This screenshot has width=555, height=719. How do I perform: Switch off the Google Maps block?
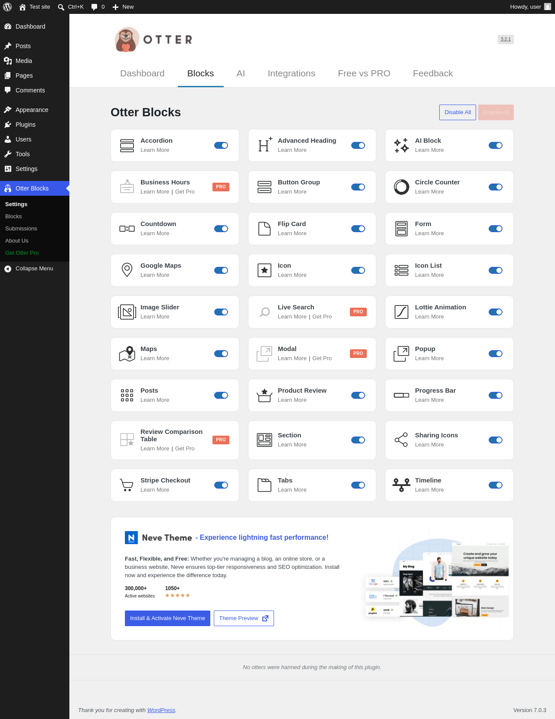coord(221,270)
